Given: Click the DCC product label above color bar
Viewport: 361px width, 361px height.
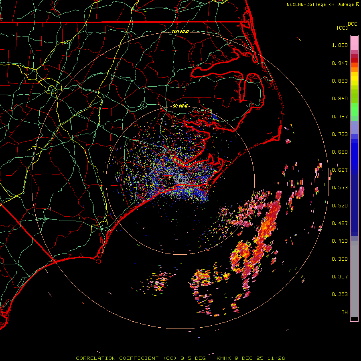Looking at the screenshot, I should [x=352, y=24].
